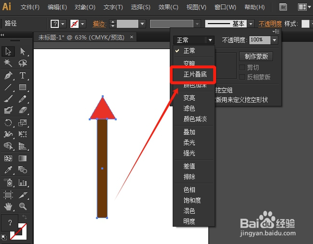Select the Direct Selection tool
The width and height of the screenshot is (313, 244).
[23, 51]
